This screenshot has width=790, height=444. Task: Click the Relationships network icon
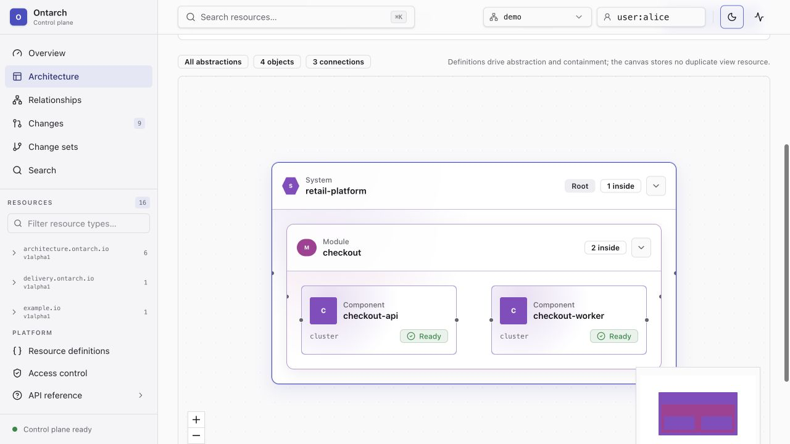click(x=17, y=100)
